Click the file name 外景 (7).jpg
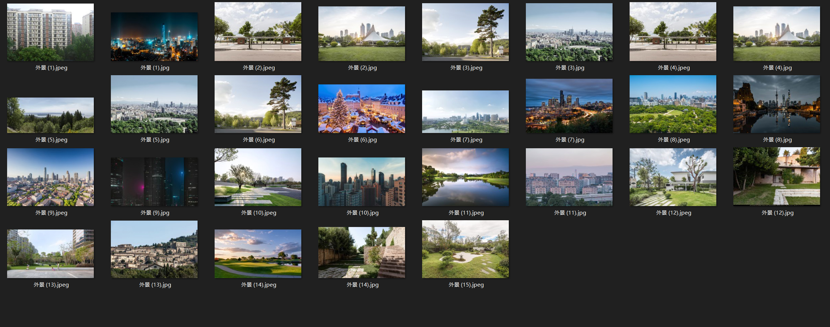The height and width of the screenshot is (327, 830). tap(570, 140)
